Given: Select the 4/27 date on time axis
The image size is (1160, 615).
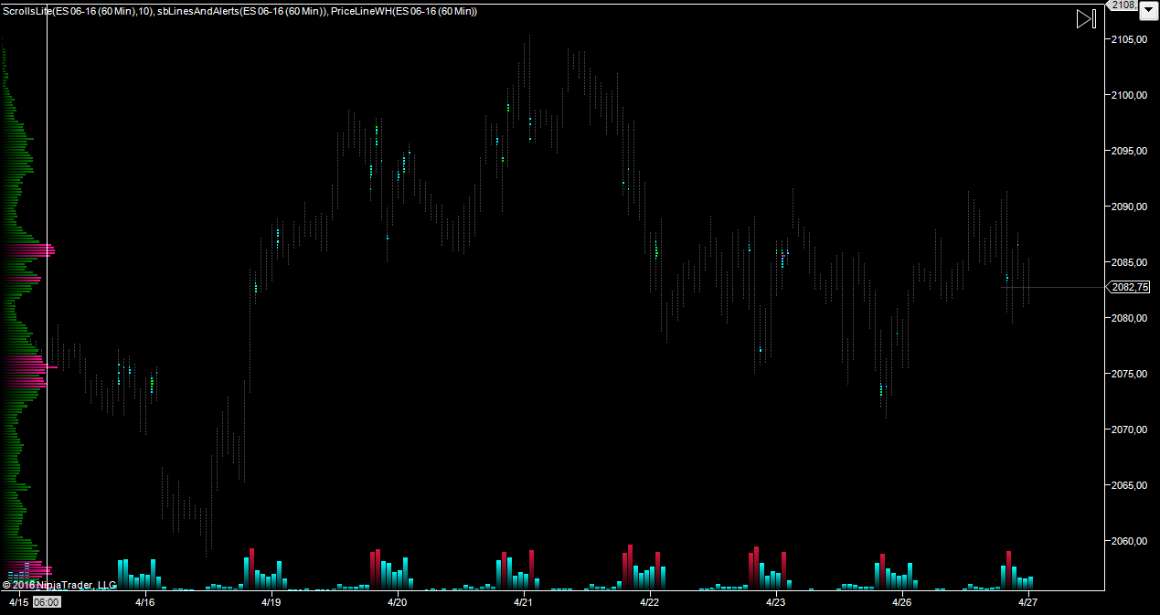Looking at the screenshot, I should [x=1027, y=602].
